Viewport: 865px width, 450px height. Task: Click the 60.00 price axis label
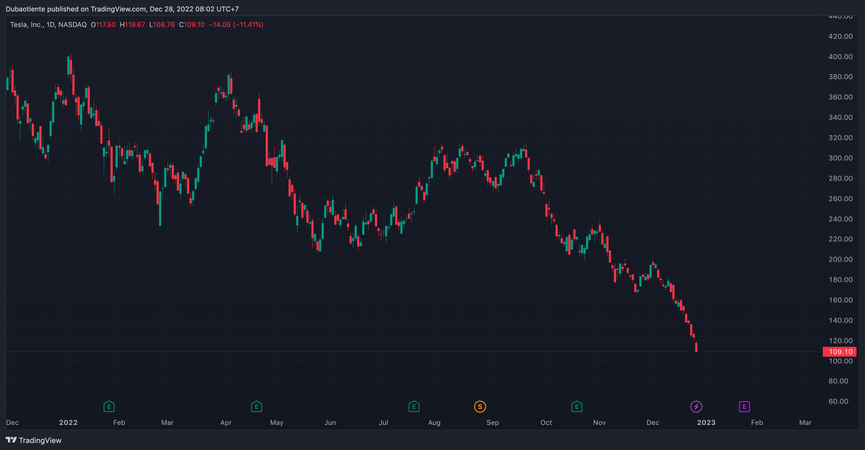coord(838,401)
